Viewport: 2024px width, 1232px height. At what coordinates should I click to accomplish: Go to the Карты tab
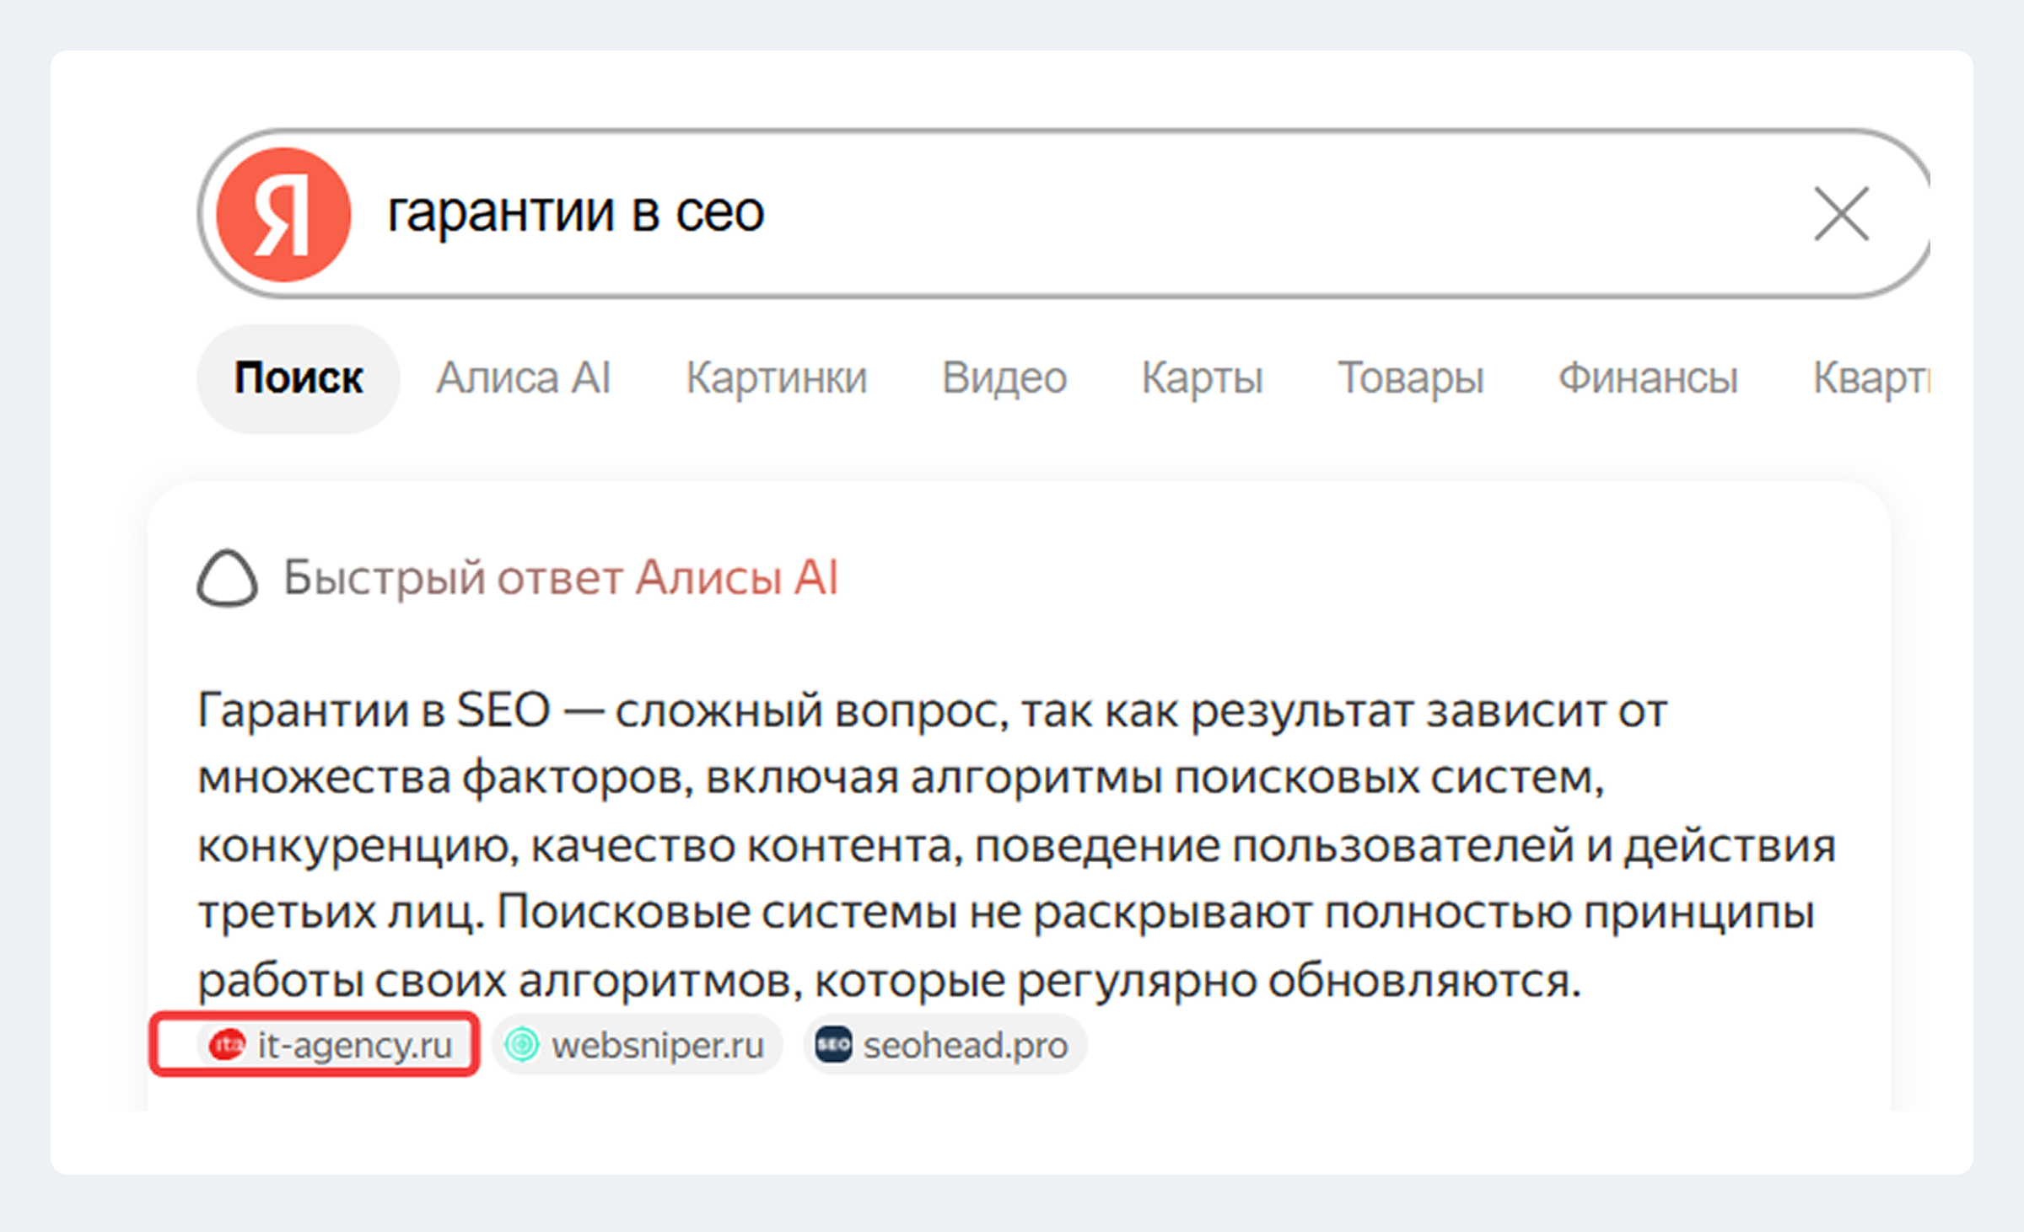[1202, 378]
